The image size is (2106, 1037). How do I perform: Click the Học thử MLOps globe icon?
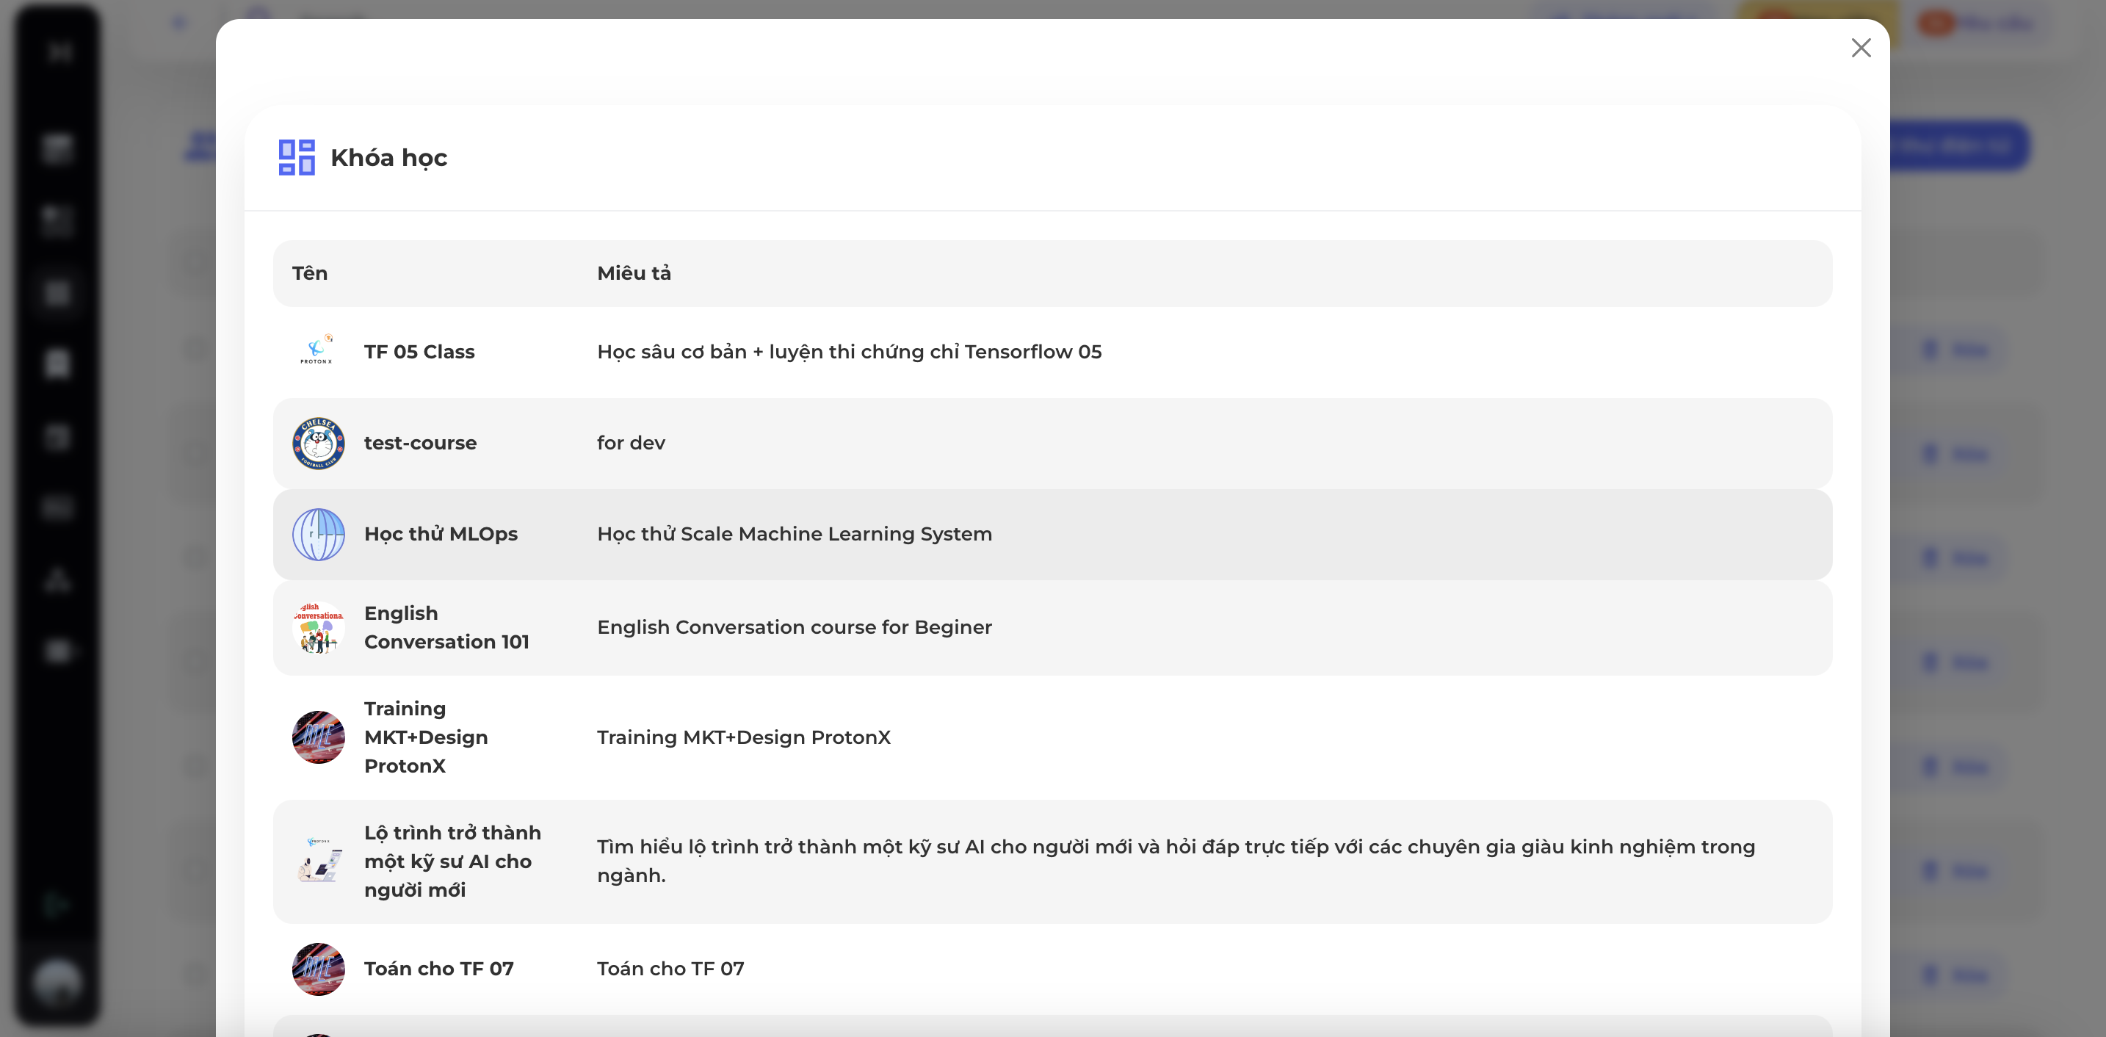click(x=318, y=534)
